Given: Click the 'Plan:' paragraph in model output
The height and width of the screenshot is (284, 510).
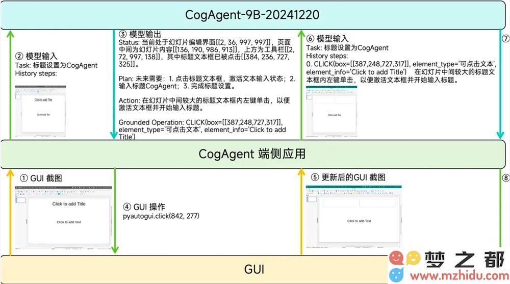Looking at the screenshot, I should point(207,82).
